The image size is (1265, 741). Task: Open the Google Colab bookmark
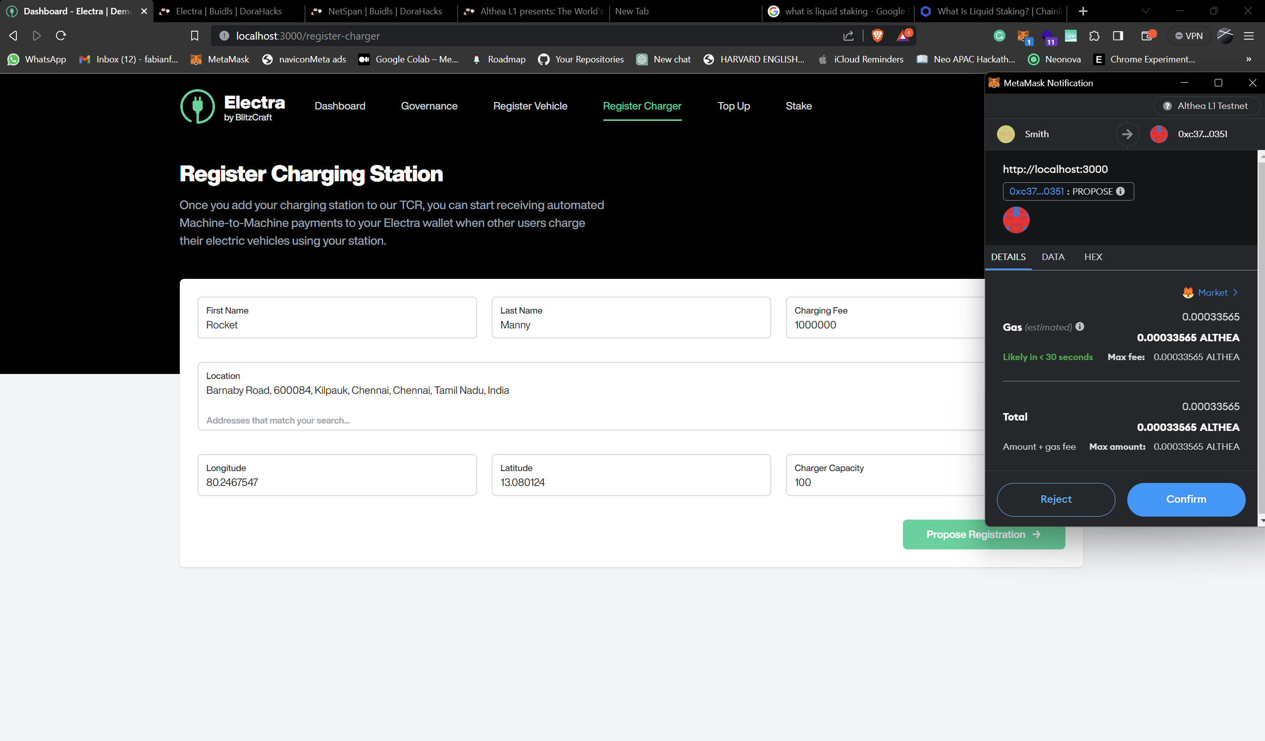pyautogui.click(x=408, y=59)
